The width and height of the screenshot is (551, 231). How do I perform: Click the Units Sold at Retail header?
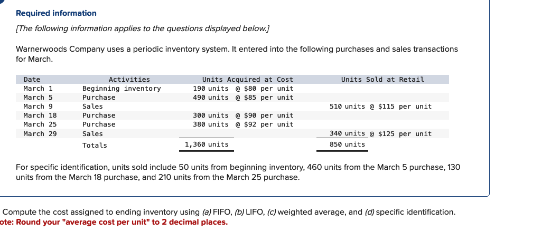point(382,80)
